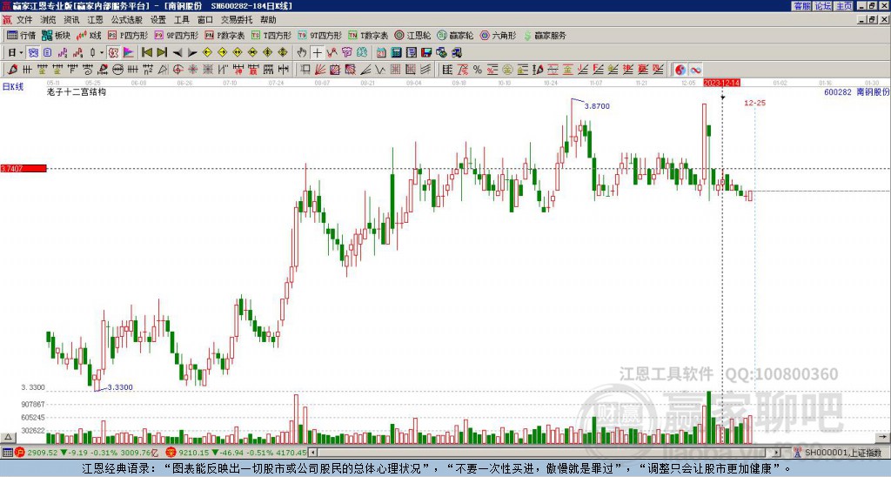The width and height of the screenshot is (891, 477).
Task: Click the 日K线 chart label
Action: click(13, 87)
